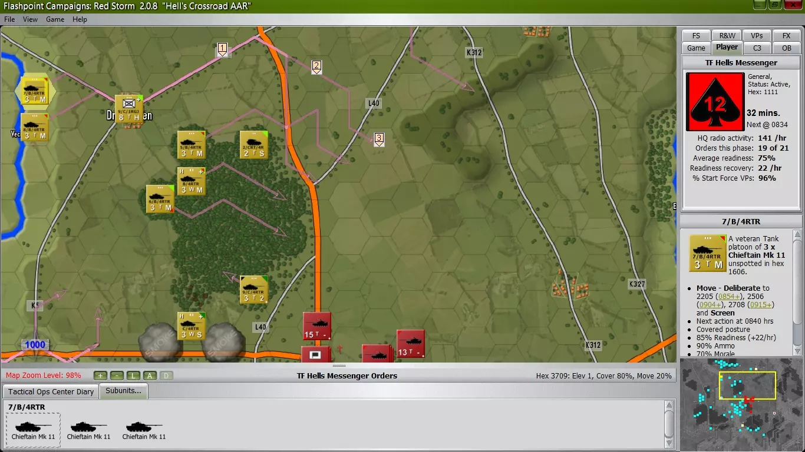This screenshot has width=805, height=452.
Task: Select the 9/C/1RGJ infantry counter
Action: (129, 109)
